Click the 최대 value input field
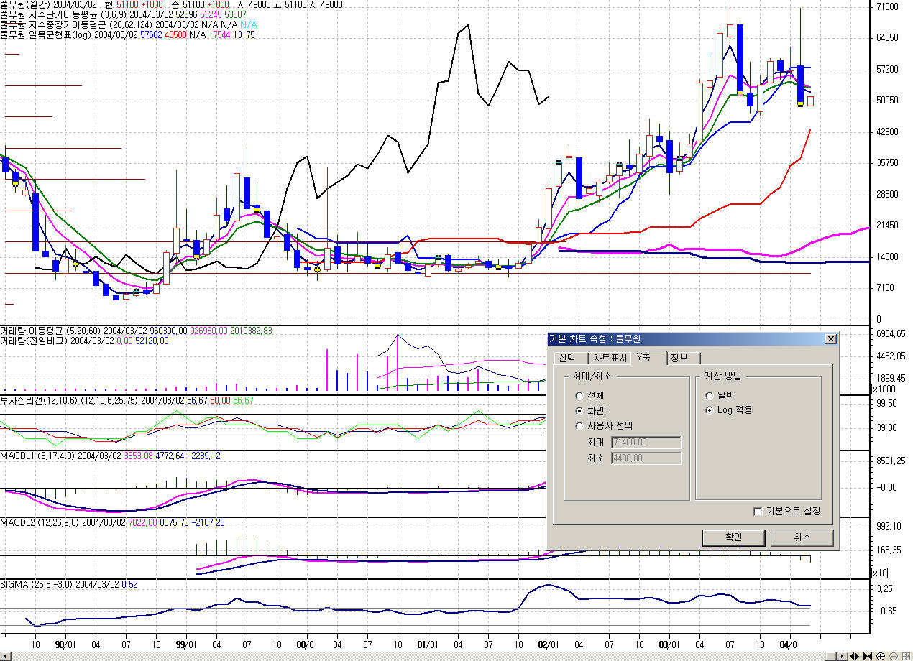Image resolution: width=913 pixels, height=661 pixels. (646, 443)
